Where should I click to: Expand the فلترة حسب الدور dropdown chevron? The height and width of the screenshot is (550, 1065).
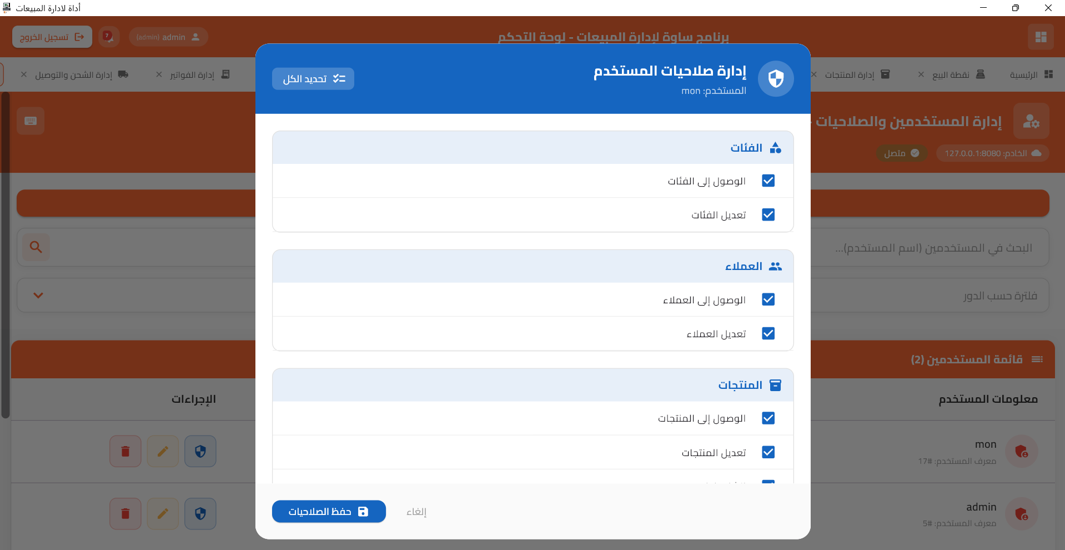[38, 296]
